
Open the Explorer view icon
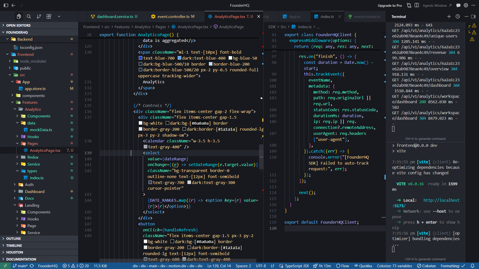click(19, 16)
